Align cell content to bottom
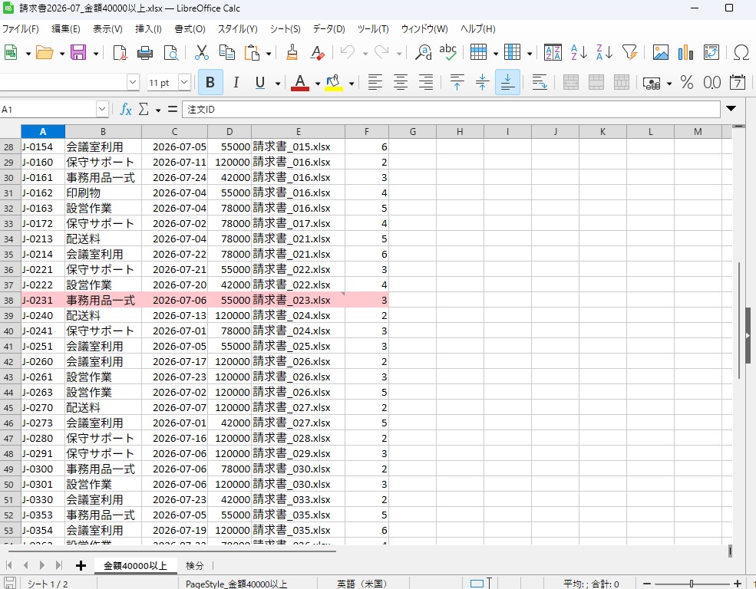 click(507, 82)
